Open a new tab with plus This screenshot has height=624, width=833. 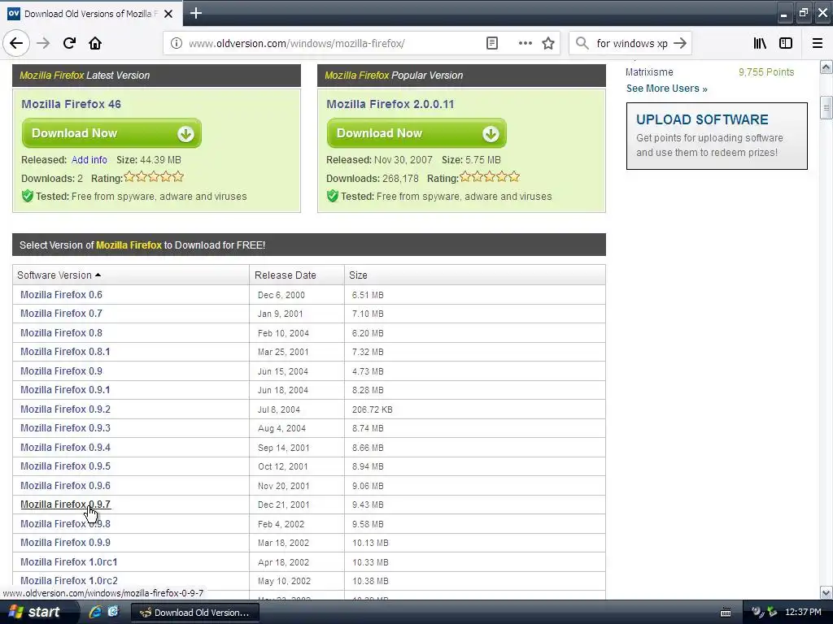[195, 13]
